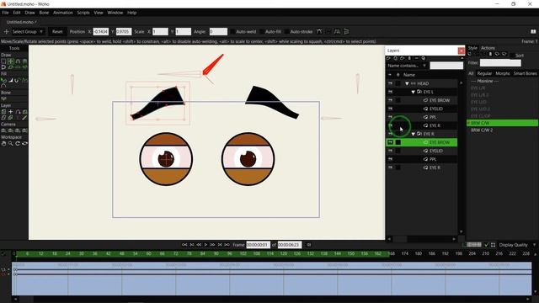Select the Paint Bucket tool under Fill
This screenshot has height=303, width=539.
(10, 80)
